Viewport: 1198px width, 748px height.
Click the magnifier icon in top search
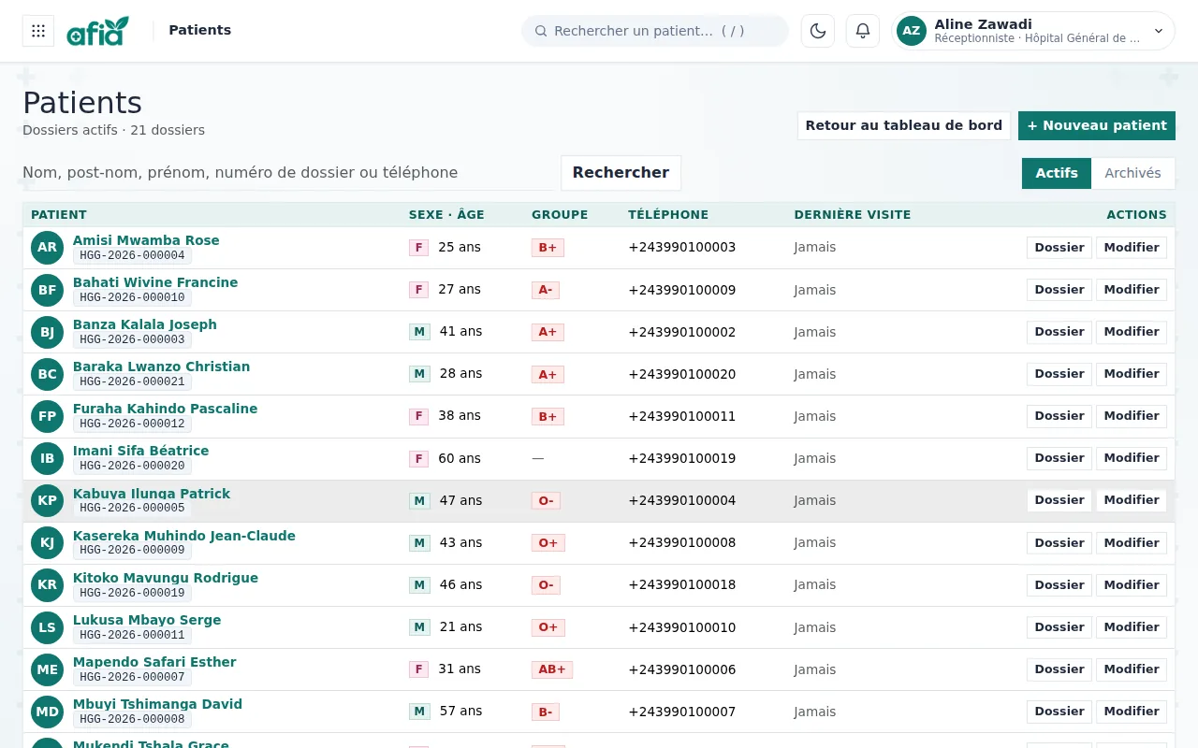(541, 31)
